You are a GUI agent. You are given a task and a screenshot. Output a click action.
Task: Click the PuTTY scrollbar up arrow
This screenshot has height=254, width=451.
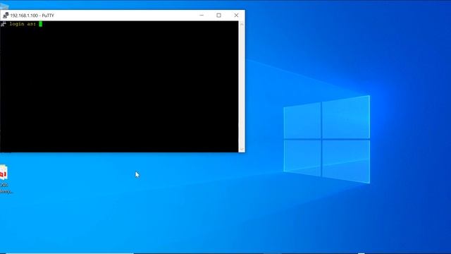coord(242,24)
